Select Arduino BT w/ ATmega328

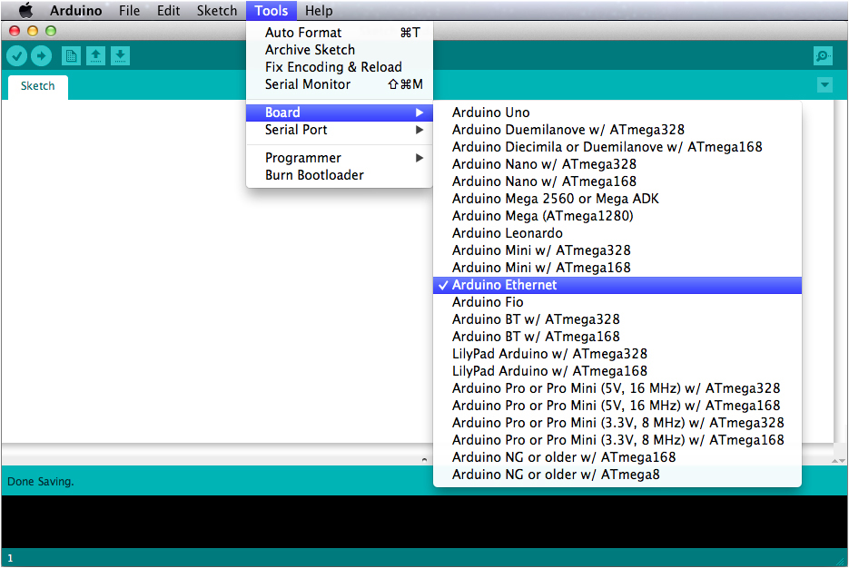(x=617, y=319)
